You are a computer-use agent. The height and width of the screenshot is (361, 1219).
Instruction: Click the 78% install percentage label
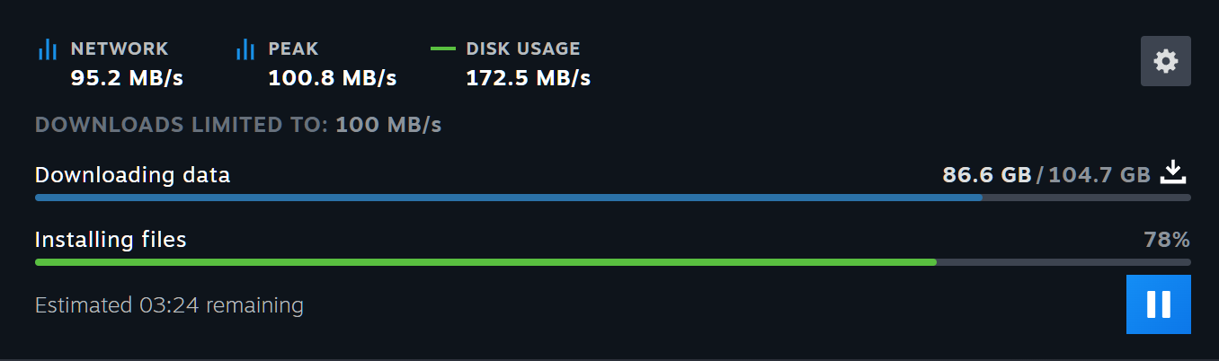[x=1167, y=240]
